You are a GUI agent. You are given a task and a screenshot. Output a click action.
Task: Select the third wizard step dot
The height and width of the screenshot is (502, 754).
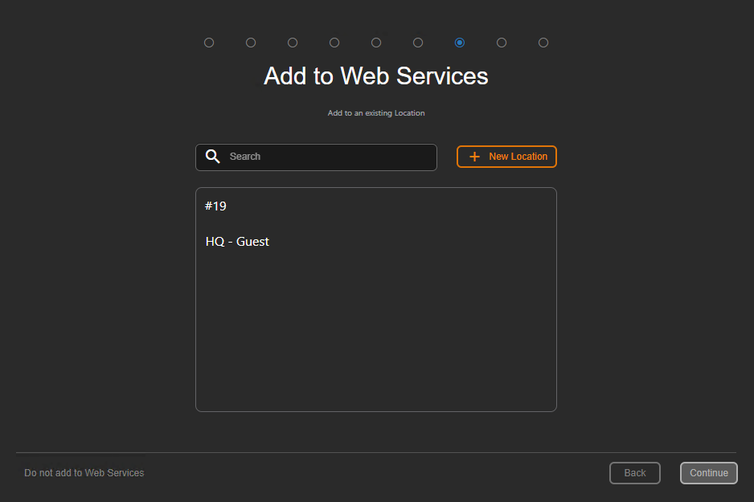(293, 43)
